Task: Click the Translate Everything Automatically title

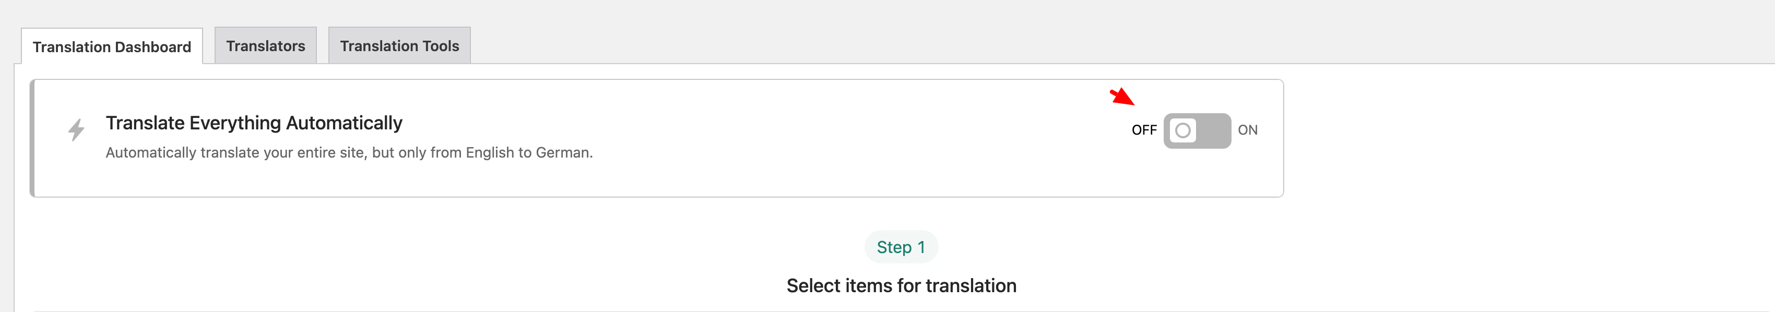Action: point(254,123)
